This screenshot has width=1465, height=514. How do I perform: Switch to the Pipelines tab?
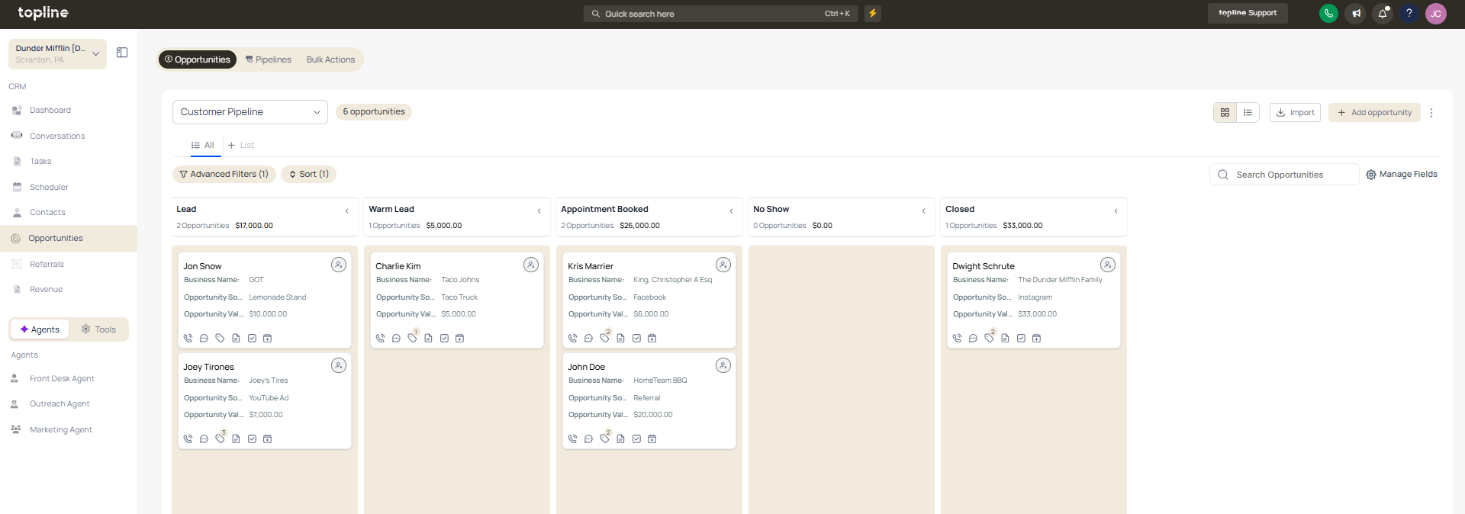(269, 59)
